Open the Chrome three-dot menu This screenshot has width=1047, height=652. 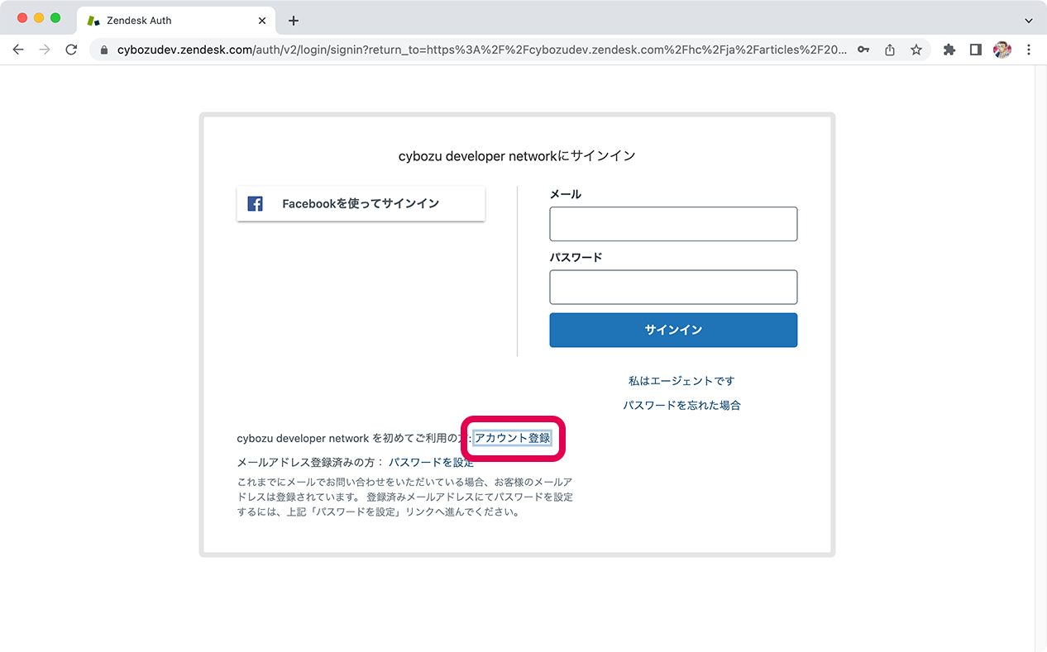coord(1029,50)
